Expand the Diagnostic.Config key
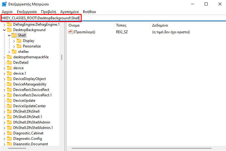Viewport: 226px width, 151px height. (4, 139)
